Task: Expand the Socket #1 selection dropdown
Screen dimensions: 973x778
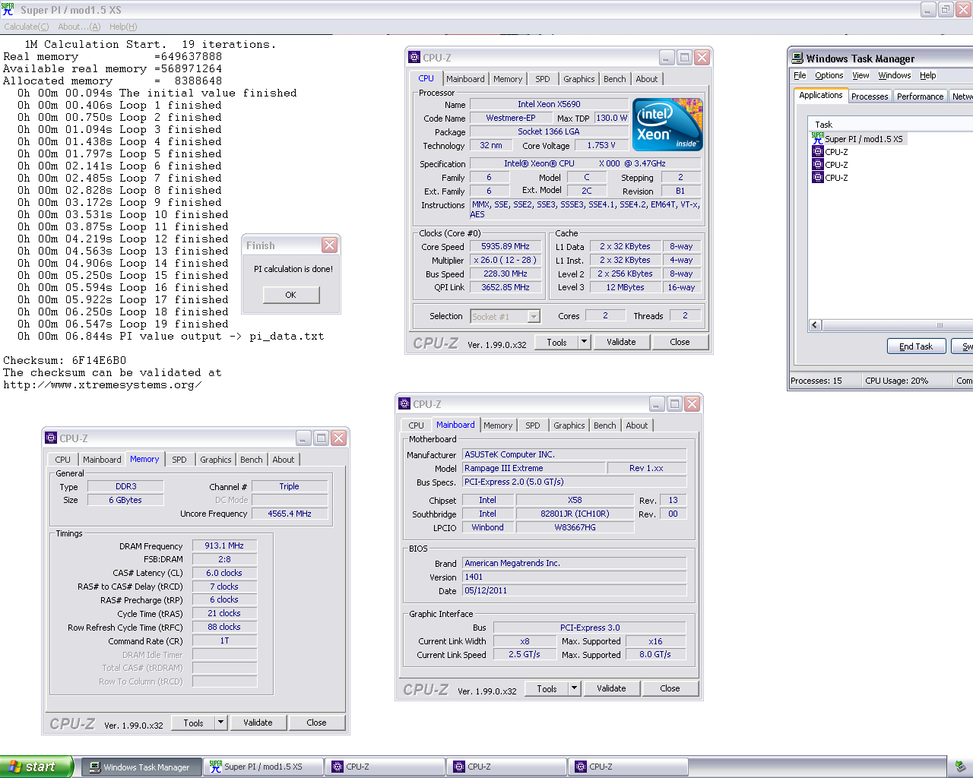Action: coord(534,317)
